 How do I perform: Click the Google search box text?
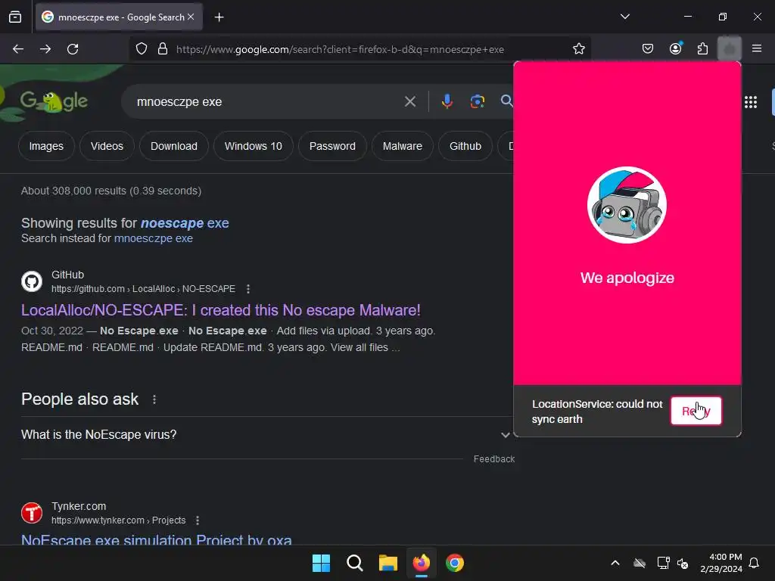click(179, 102)
